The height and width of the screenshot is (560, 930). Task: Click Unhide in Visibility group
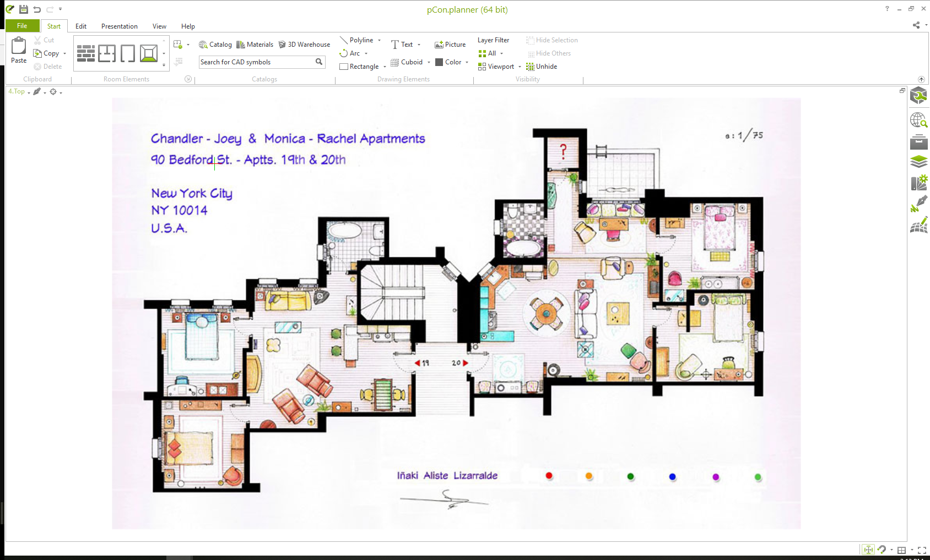point(542,67)
